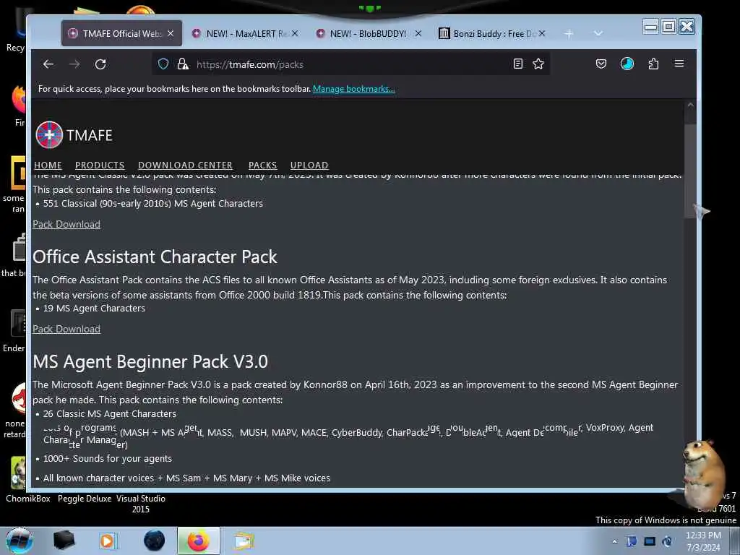Open the PACKS page

(x=262, y=165)
